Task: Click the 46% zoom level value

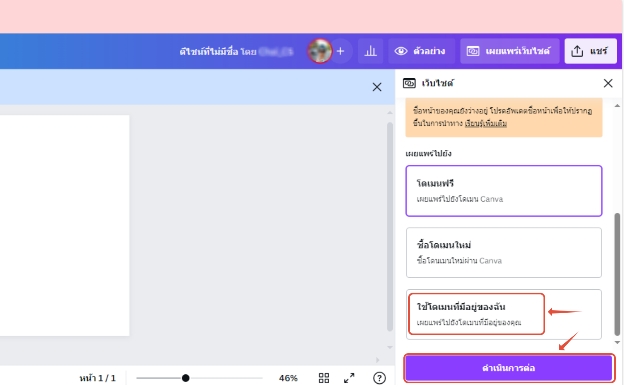Action: point(288,378)
